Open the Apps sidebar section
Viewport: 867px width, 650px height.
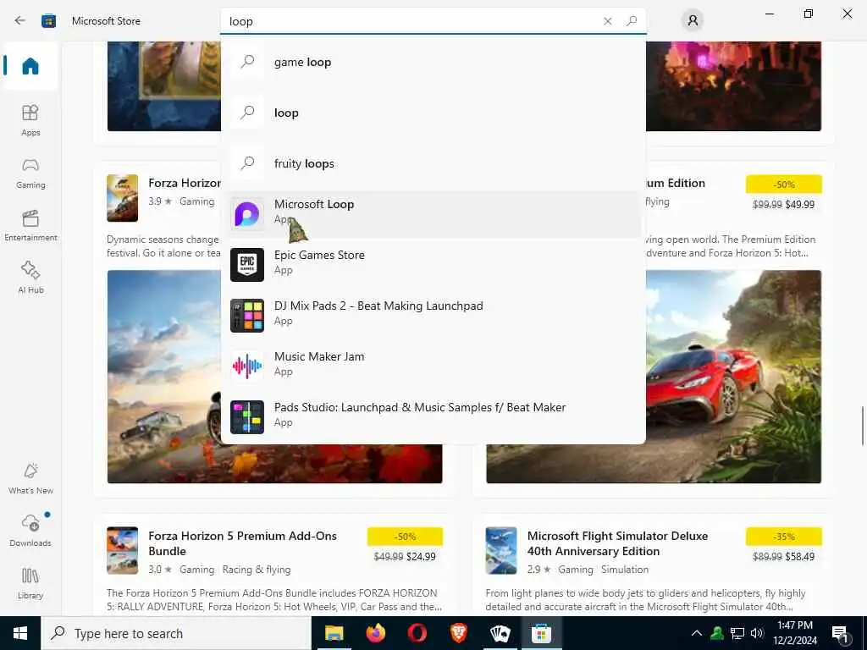click(x=30, y=120)
